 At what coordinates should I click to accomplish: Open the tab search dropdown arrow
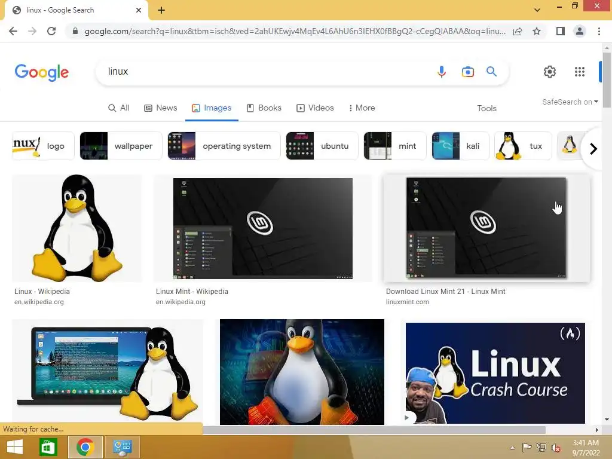pos(537,10)
